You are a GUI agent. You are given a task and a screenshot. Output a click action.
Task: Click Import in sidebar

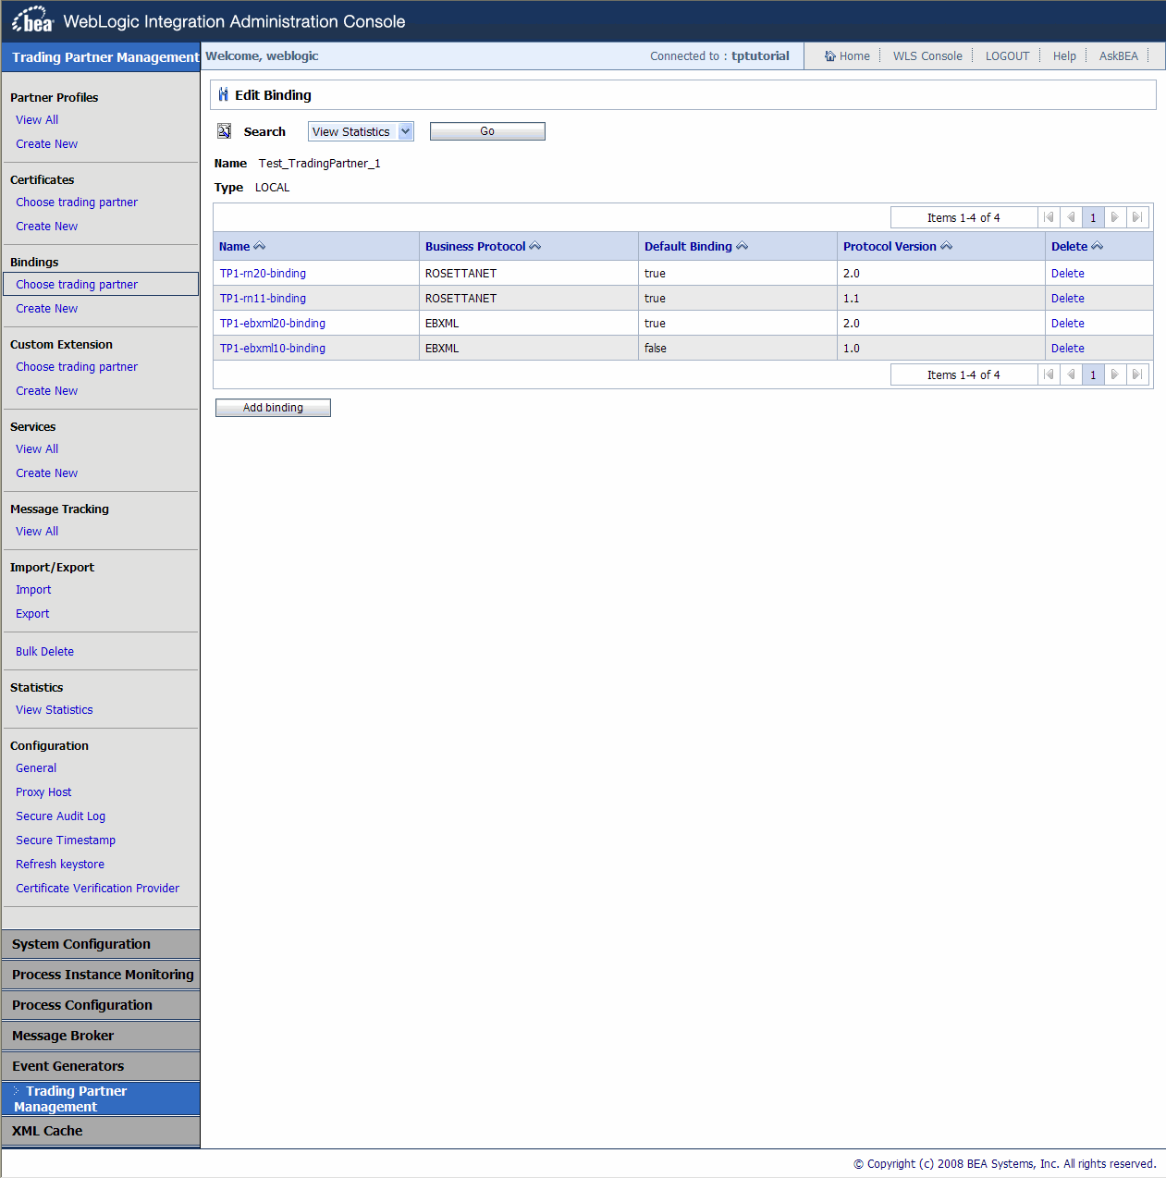pyautogui.click(x=33, y=590)
